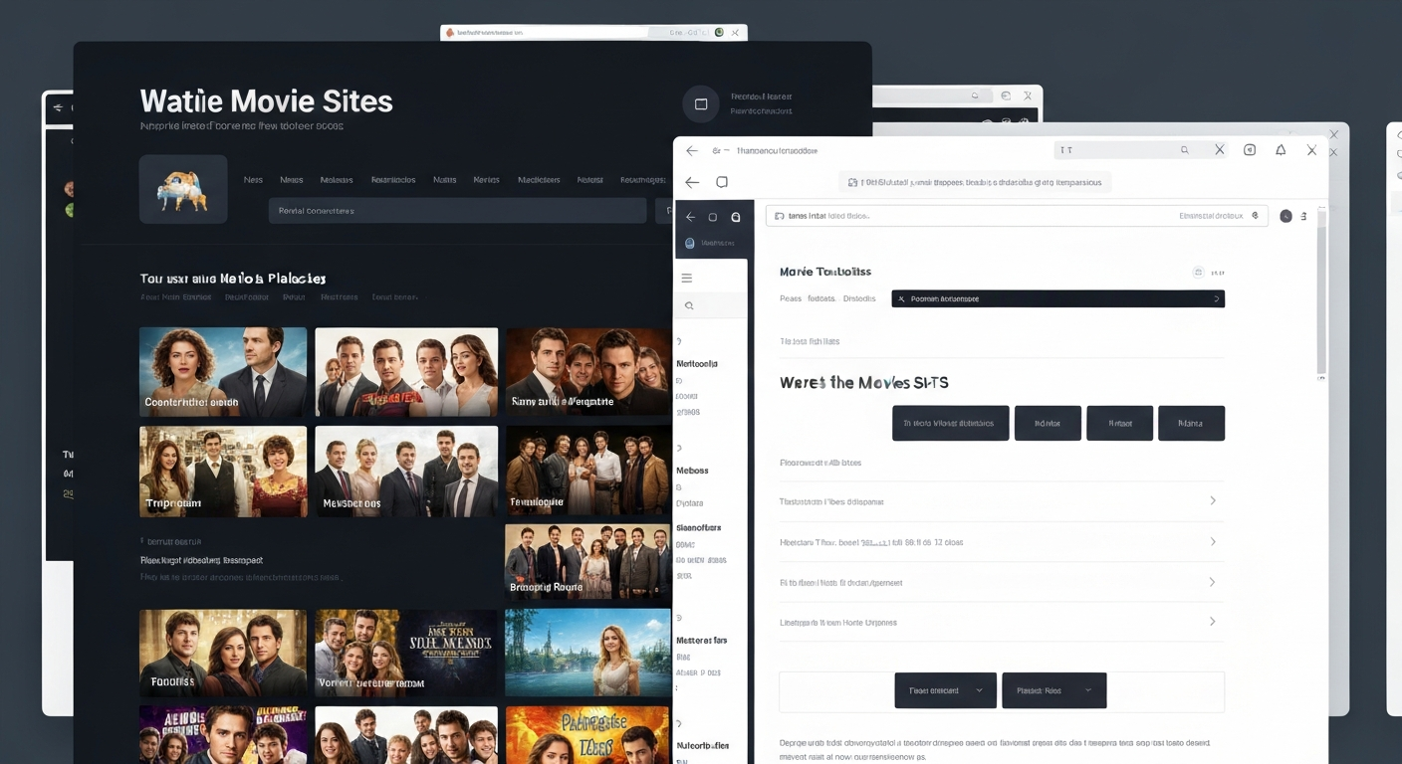Select the News item in the top navigation
This screenshot has width=1402, height=764.
click(253, 179)
